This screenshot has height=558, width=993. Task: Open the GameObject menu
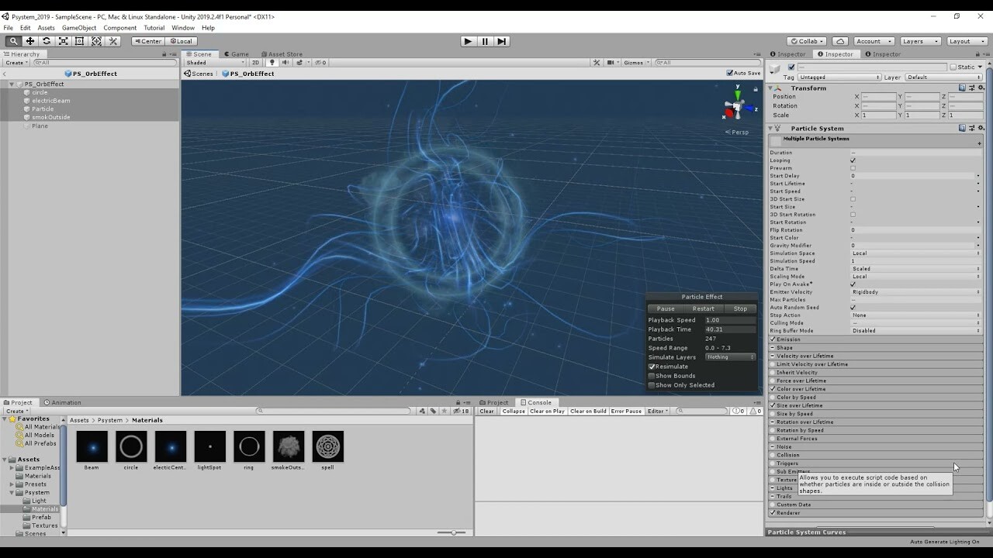coord(80,27)
